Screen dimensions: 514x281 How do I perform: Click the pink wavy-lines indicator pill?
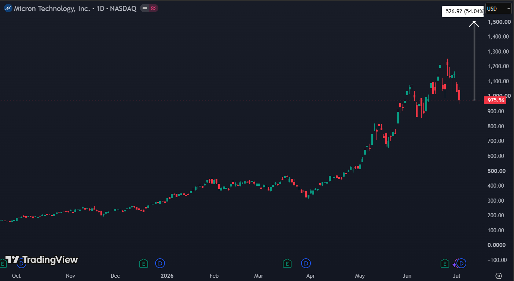[154, 8]
